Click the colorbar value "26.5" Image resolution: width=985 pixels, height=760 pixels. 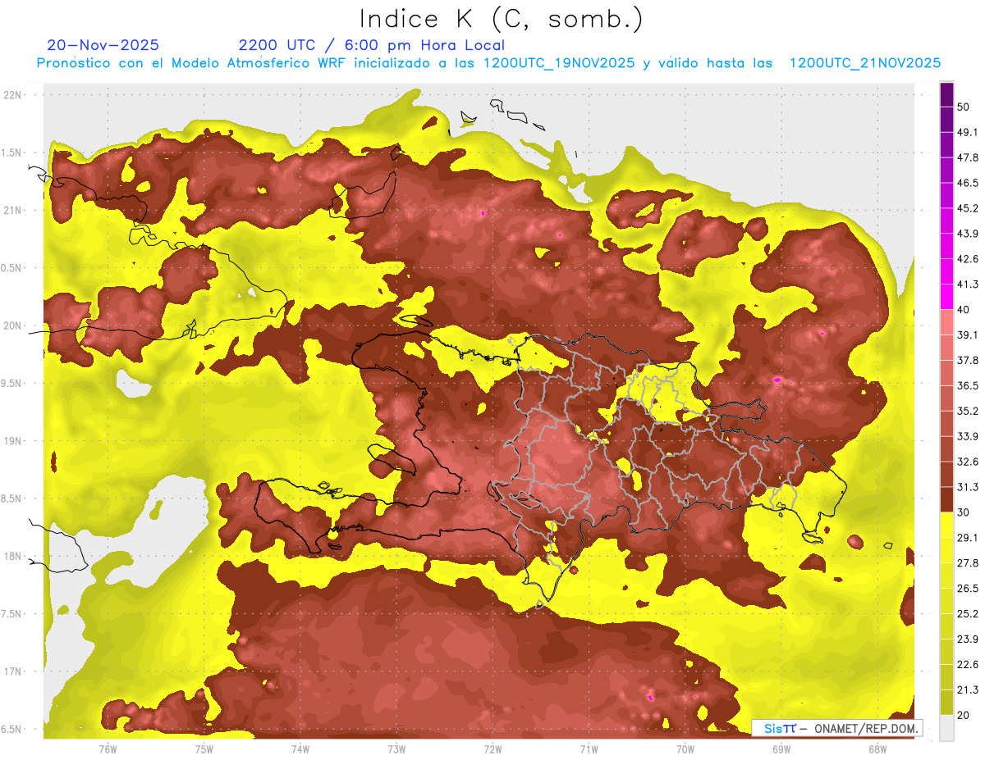pyautogui.click(x=968, y=589)
